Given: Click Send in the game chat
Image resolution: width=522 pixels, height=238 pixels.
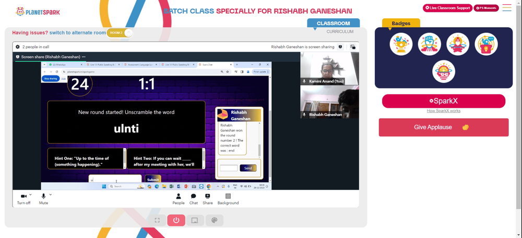Looking at the screenshot, I should pos(248,168).
